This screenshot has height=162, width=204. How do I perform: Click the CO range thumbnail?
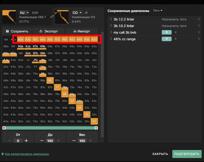tap(62, 17)
